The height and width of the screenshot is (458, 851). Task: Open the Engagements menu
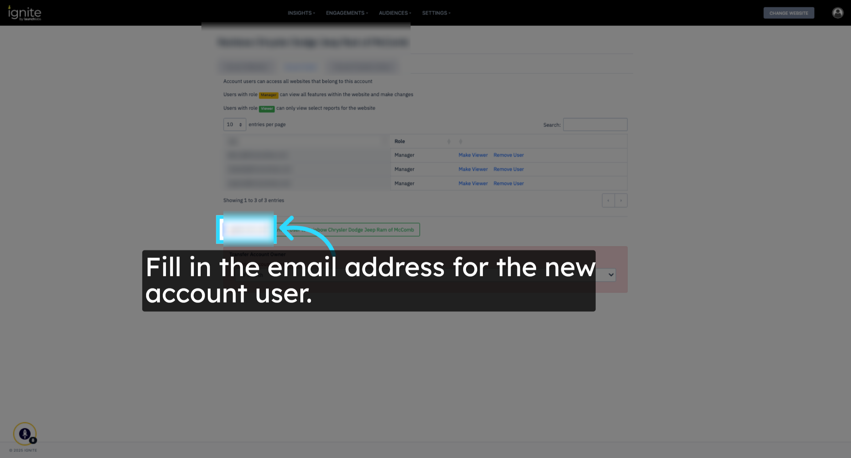click(x=347, y=13)
